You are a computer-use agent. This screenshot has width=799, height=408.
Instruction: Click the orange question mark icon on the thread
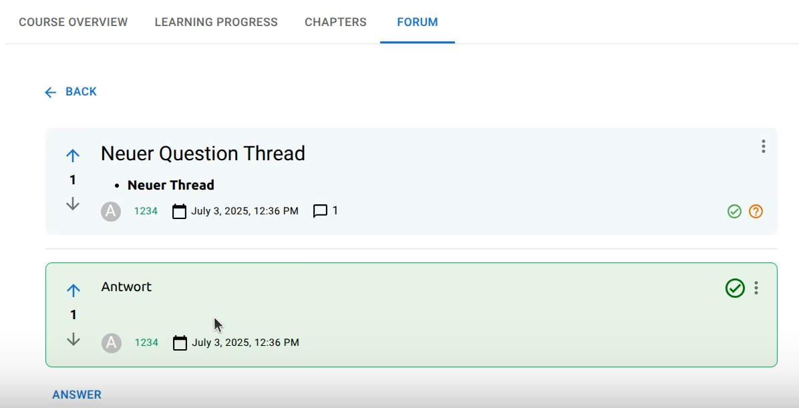[x=756, y=211]
